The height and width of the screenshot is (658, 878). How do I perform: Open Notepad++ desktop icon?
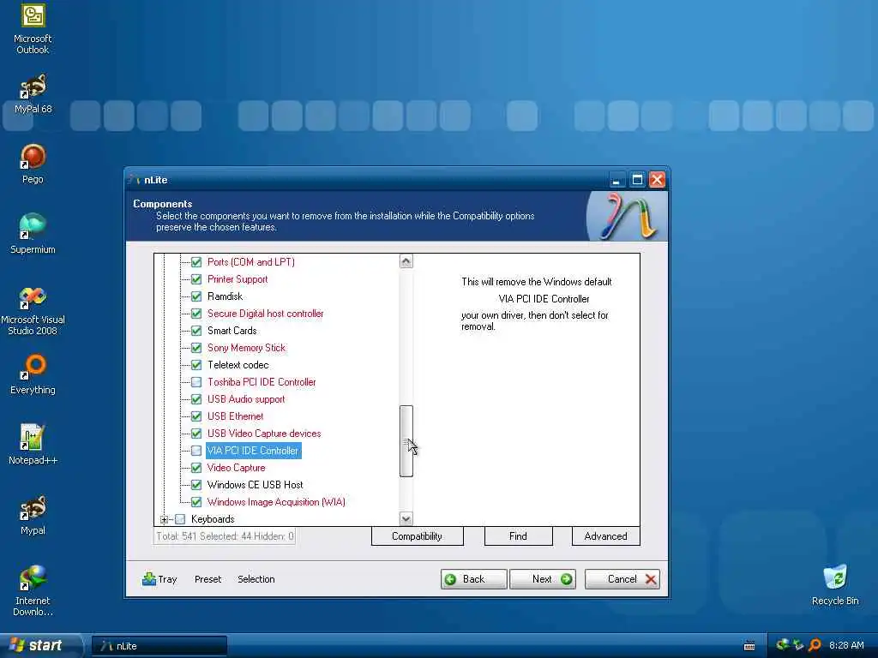click(x=33, y=445)
